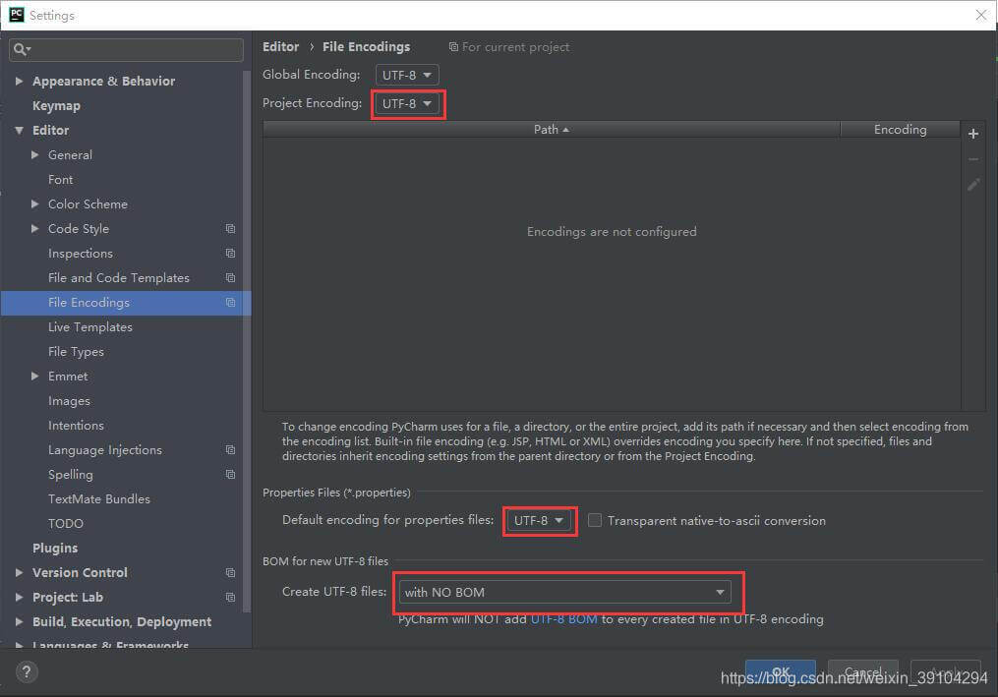Click inside the settings search field

pos(126,49)
